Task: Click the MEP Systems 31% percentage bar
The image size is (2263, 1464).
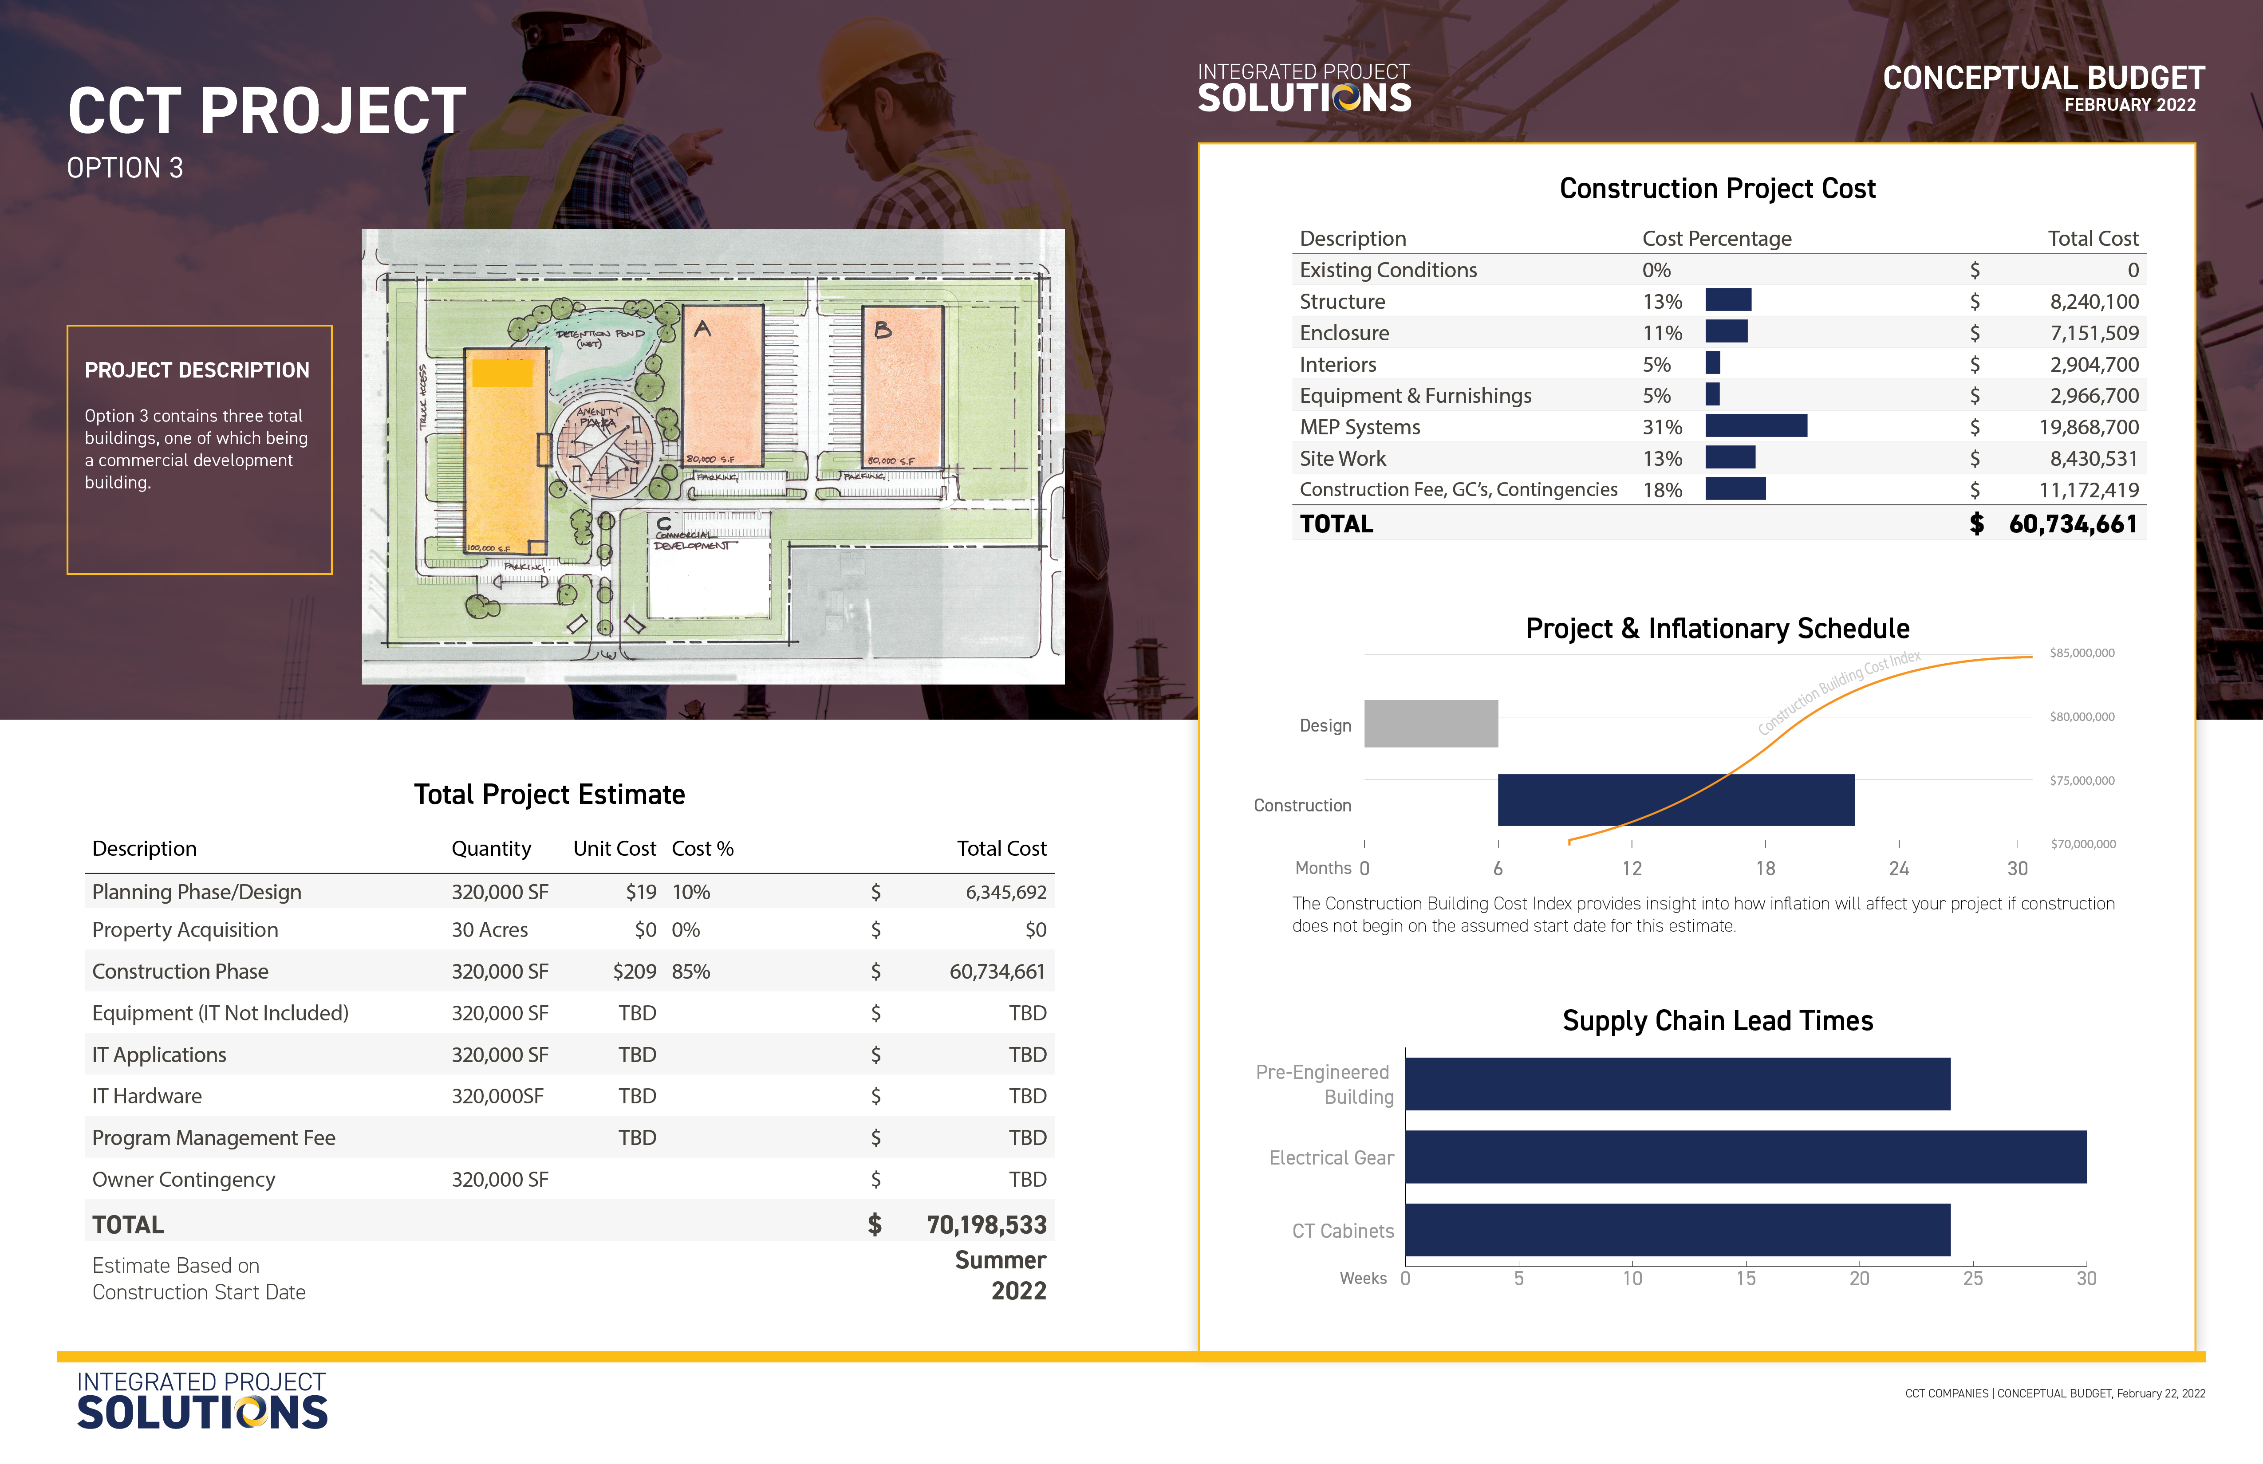Action: [1755, 426]
